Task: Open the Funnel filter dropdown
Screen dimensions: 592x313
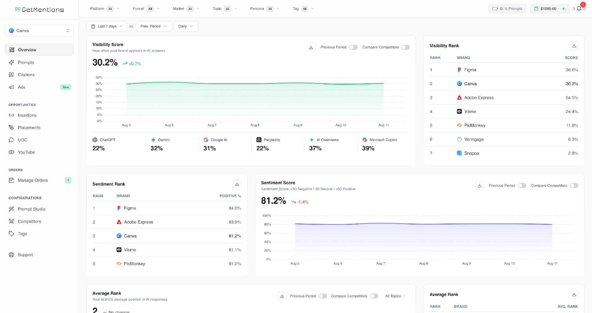Action: 146,9
